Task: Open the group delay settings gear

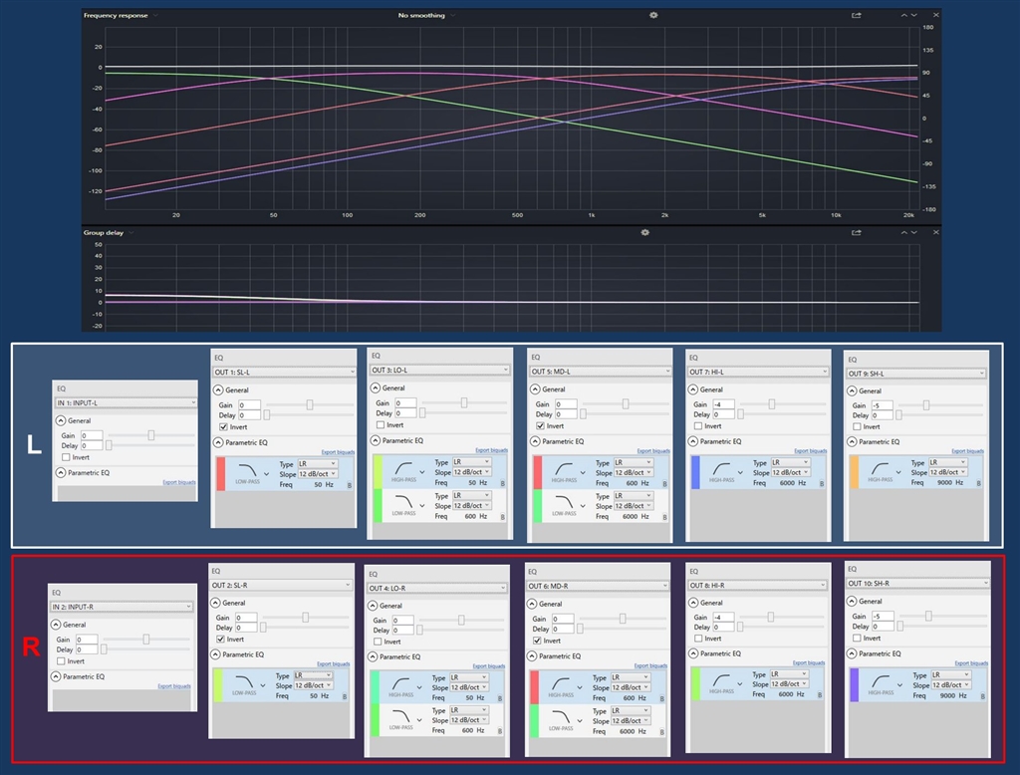Action: point(645,232)
